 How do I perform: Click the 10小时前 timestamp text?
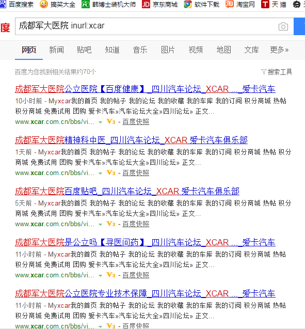(x=28, y=101)
